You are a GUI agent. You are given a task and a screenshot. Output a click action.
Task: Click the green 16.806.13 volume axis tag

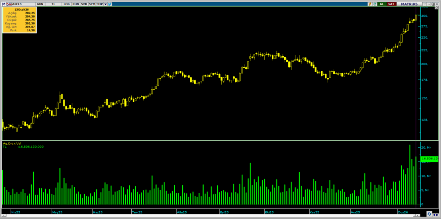point(430,159)
